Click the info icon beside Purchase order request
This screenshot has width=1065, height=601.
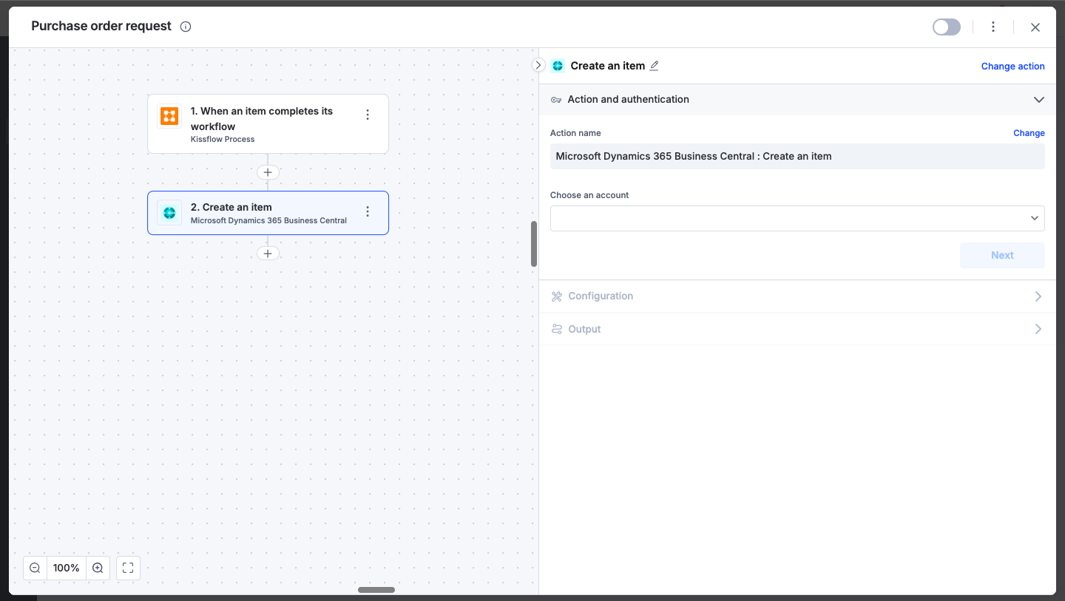point(186,27)
